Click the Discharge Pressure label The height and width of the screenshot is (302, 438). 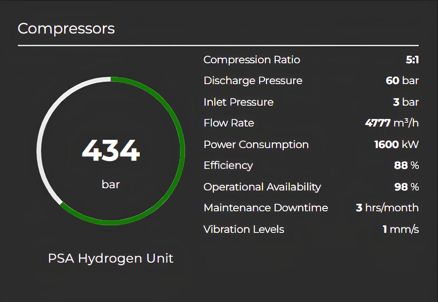253,81
